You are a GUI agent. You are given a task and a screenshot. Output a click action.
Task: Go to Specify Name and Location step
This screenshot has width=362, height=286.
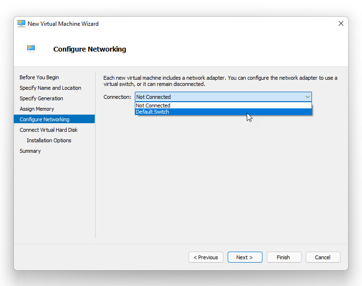click(x=50, y=88)
